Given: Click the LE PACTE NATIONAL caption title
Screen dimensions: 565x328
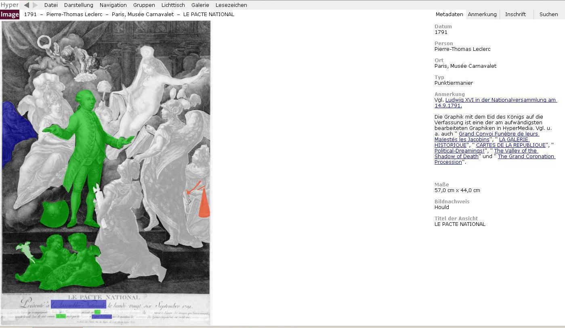Looking at the screenshot, I should [104, 297].
